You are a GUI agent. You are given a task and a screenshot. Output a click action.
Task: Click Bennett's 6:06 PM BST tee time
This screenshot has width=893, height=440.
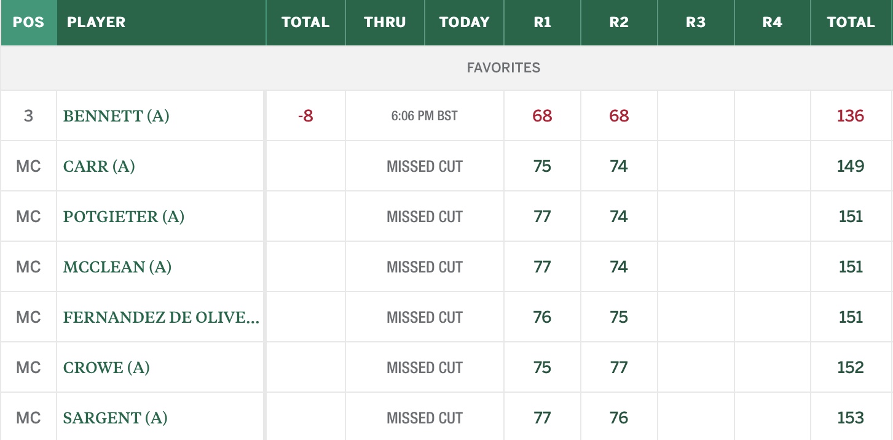click(424, 116)
